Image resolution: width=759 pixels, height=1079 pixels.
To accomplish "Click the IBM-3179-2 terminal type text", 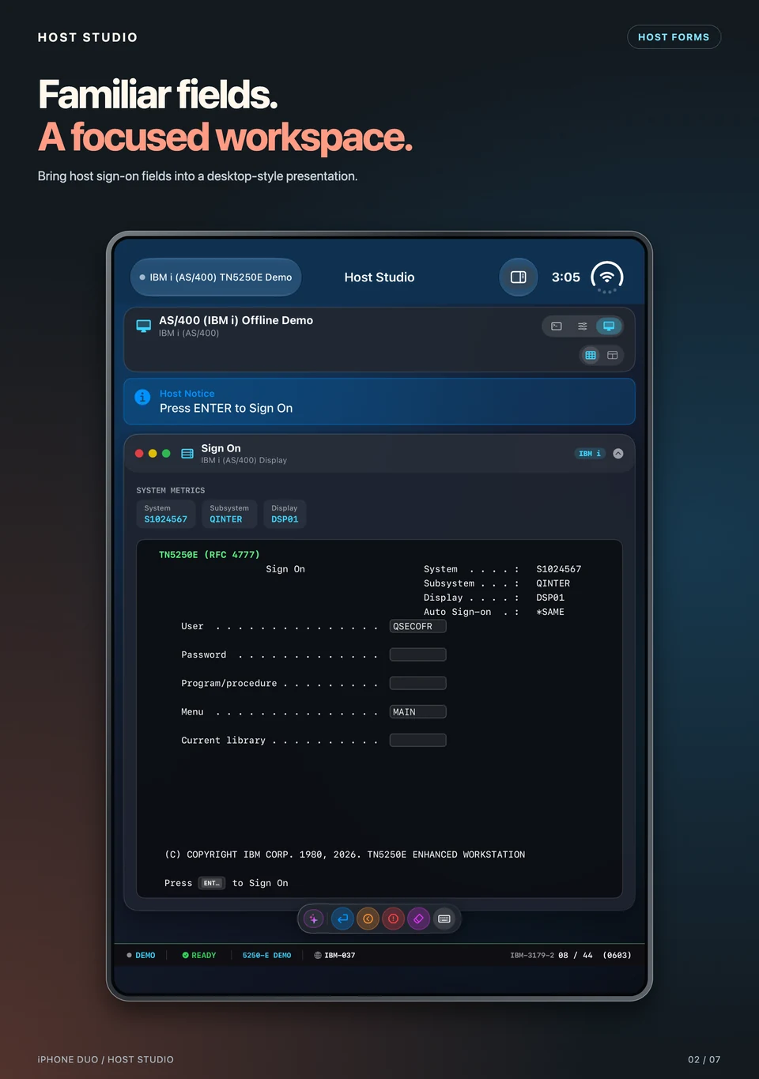I will pyautogui.click(x=532, y=956).
